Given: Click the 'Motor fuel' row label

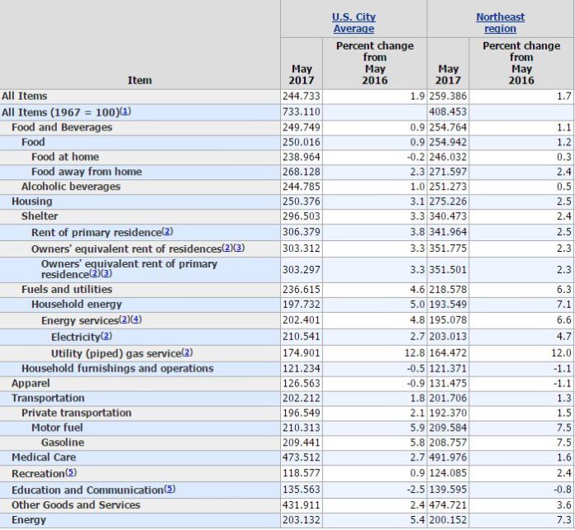Looking at the screenshot, I should point(57,428).
